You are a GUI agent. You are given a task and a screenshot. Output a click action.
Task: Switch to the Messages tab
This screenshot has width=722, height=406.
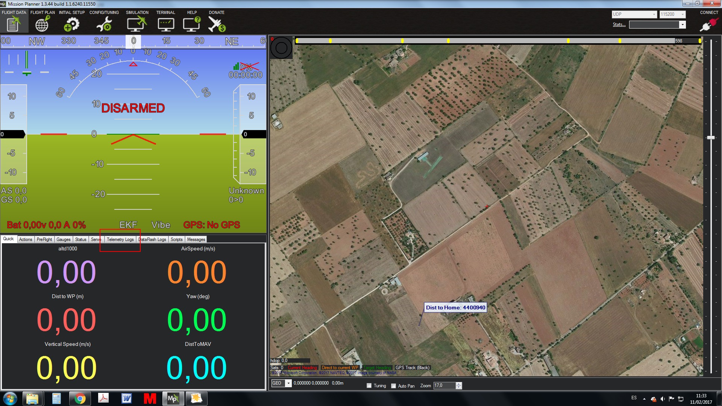(x=196, y=239)
